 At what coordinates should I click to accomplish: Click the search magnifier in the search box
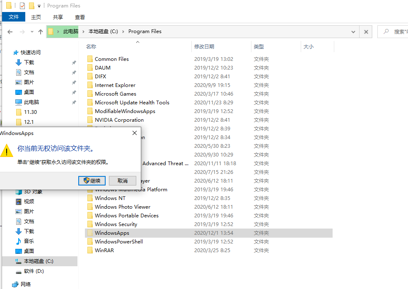pos(386,31)
